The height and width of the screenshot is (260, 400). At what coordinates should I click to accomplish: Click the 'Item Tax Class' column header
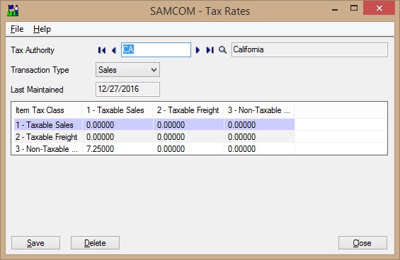(x=47, y=110)
